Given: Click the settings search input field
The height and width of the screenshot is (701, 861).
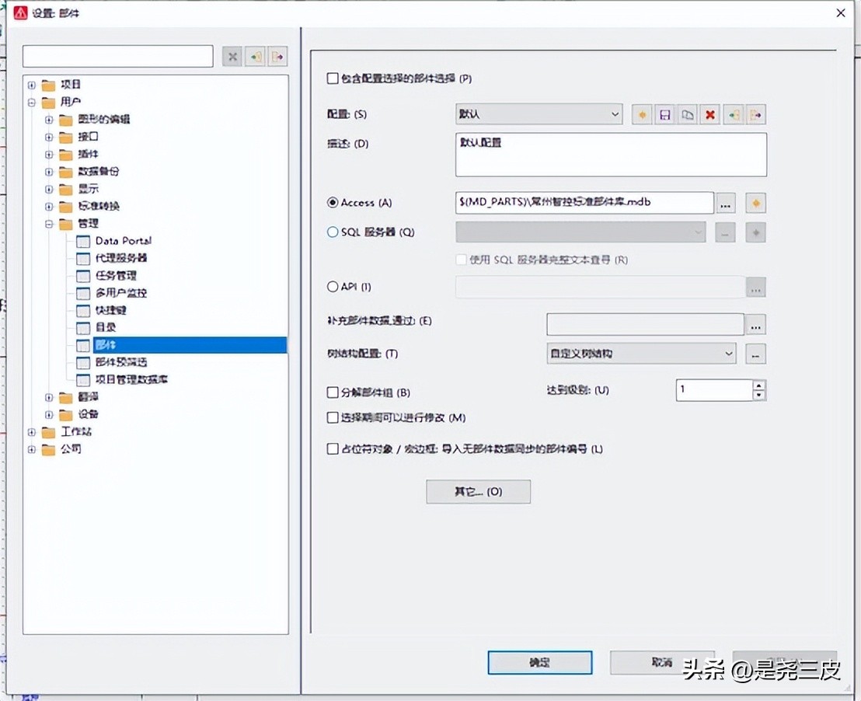Looking at the screenshot, I should [118, 57].
